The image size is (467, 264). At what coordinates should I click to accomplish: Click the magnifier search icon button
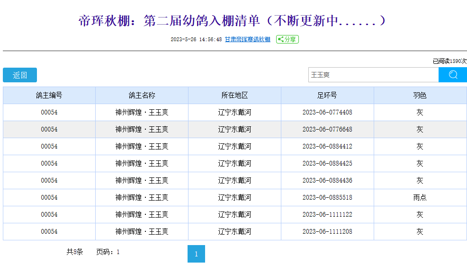[x=452, y=75]
